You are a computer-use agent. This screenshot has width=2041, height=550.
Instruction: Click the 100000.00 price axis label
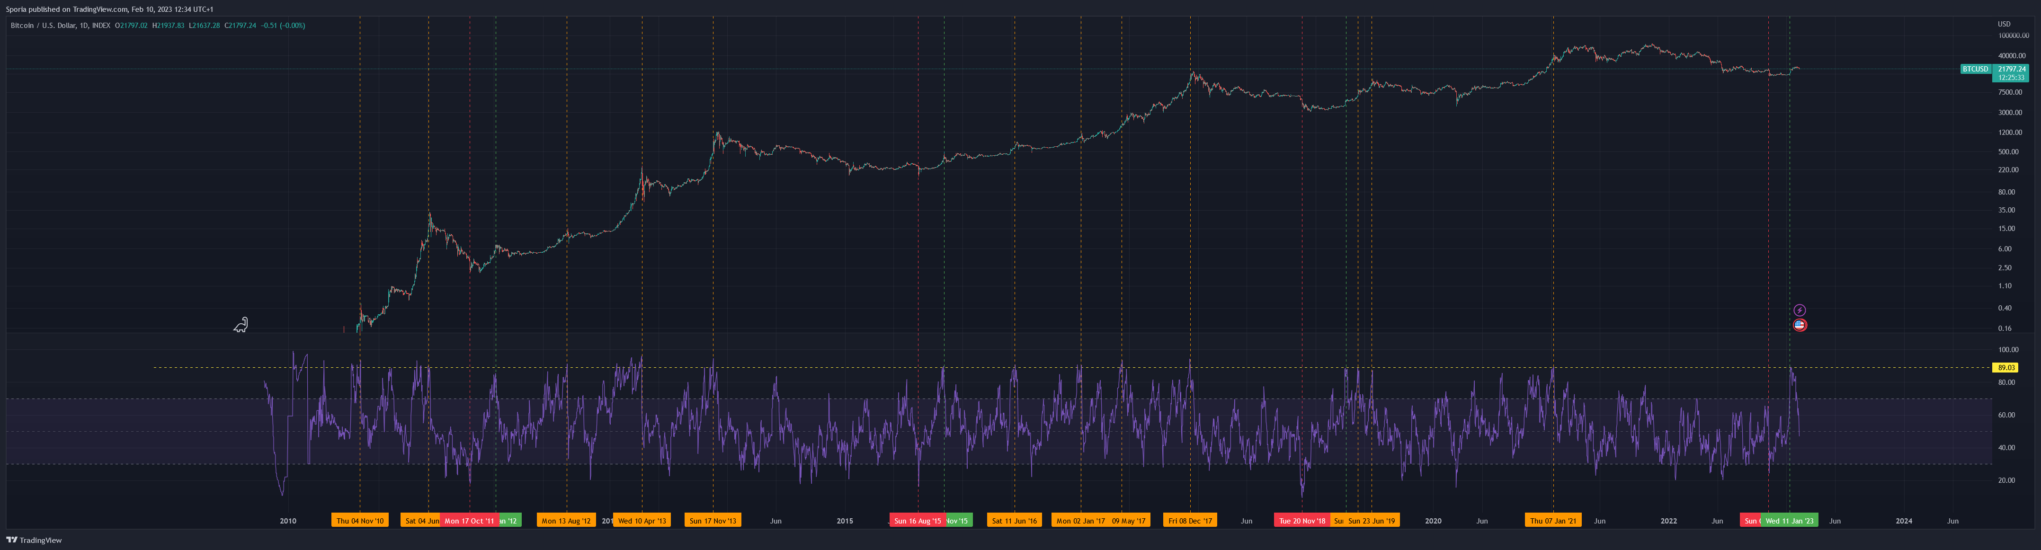[x=2013, y=35]
